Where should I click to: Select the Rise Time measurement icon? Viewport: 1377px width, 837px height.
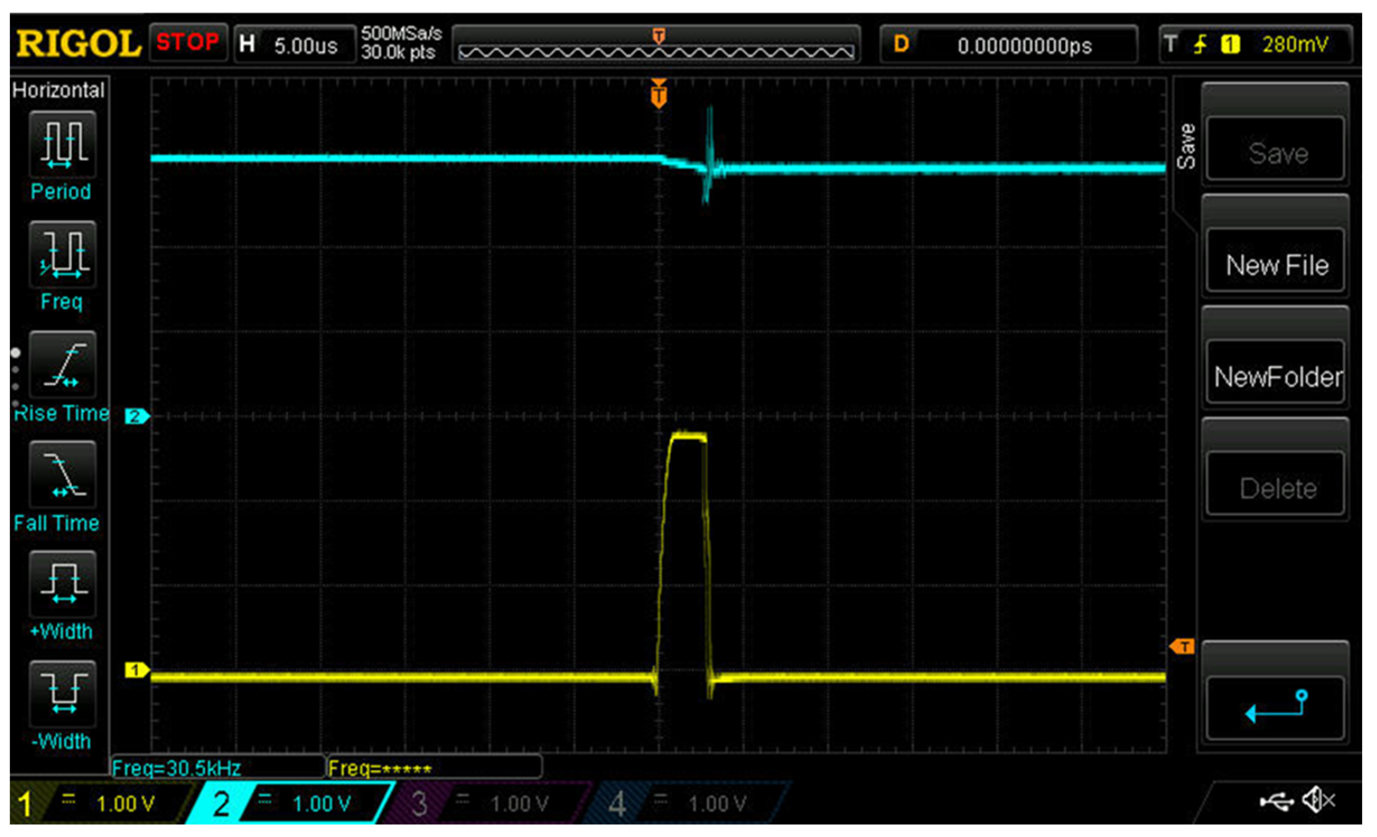[x=63, y=364]
